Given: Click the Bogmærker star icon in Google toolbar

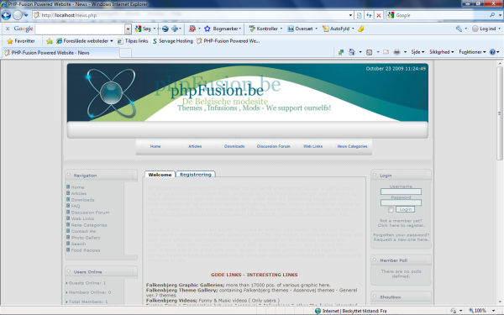Looking at the screenshot, I should point(207,29).
